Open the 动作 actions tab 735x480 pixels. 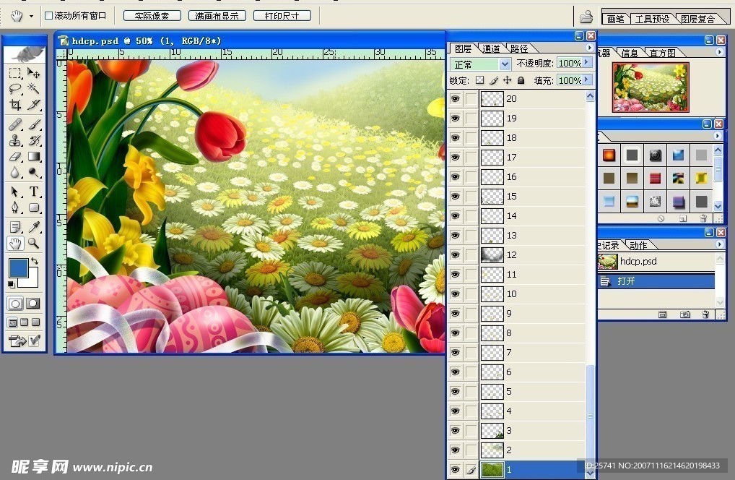[638, 245]
